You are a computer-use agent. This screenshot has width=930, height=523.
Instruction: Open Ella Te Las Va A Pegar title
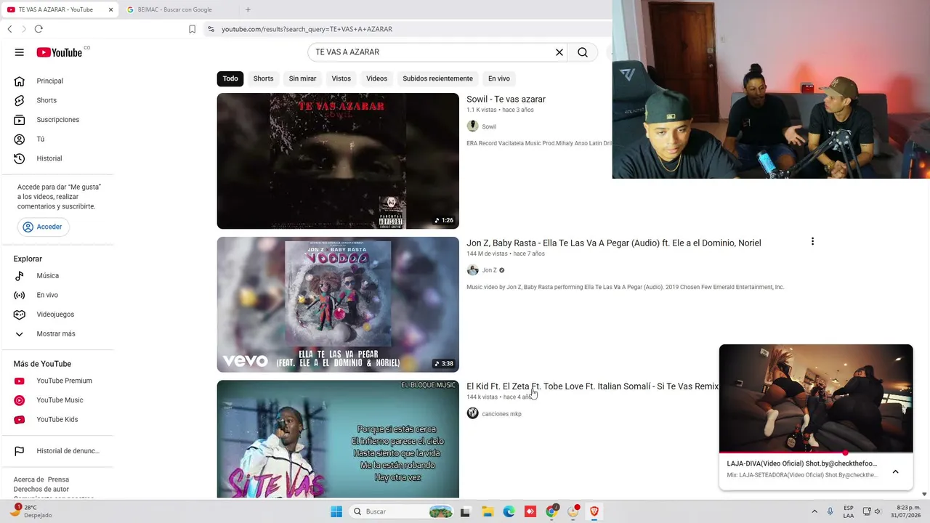pos(614,243)
